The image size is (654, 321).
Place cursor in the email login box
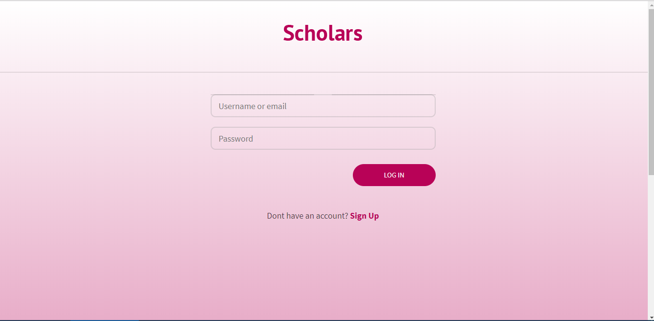323,106
